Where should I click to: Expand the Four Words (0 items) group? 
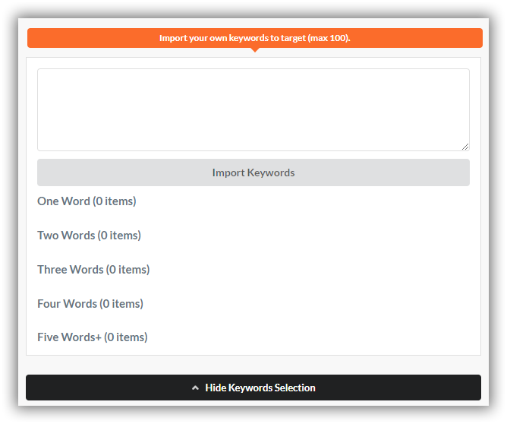tap(90, 304)
